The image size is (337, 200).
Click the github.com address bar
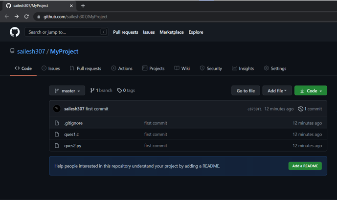tap(185, 17)
